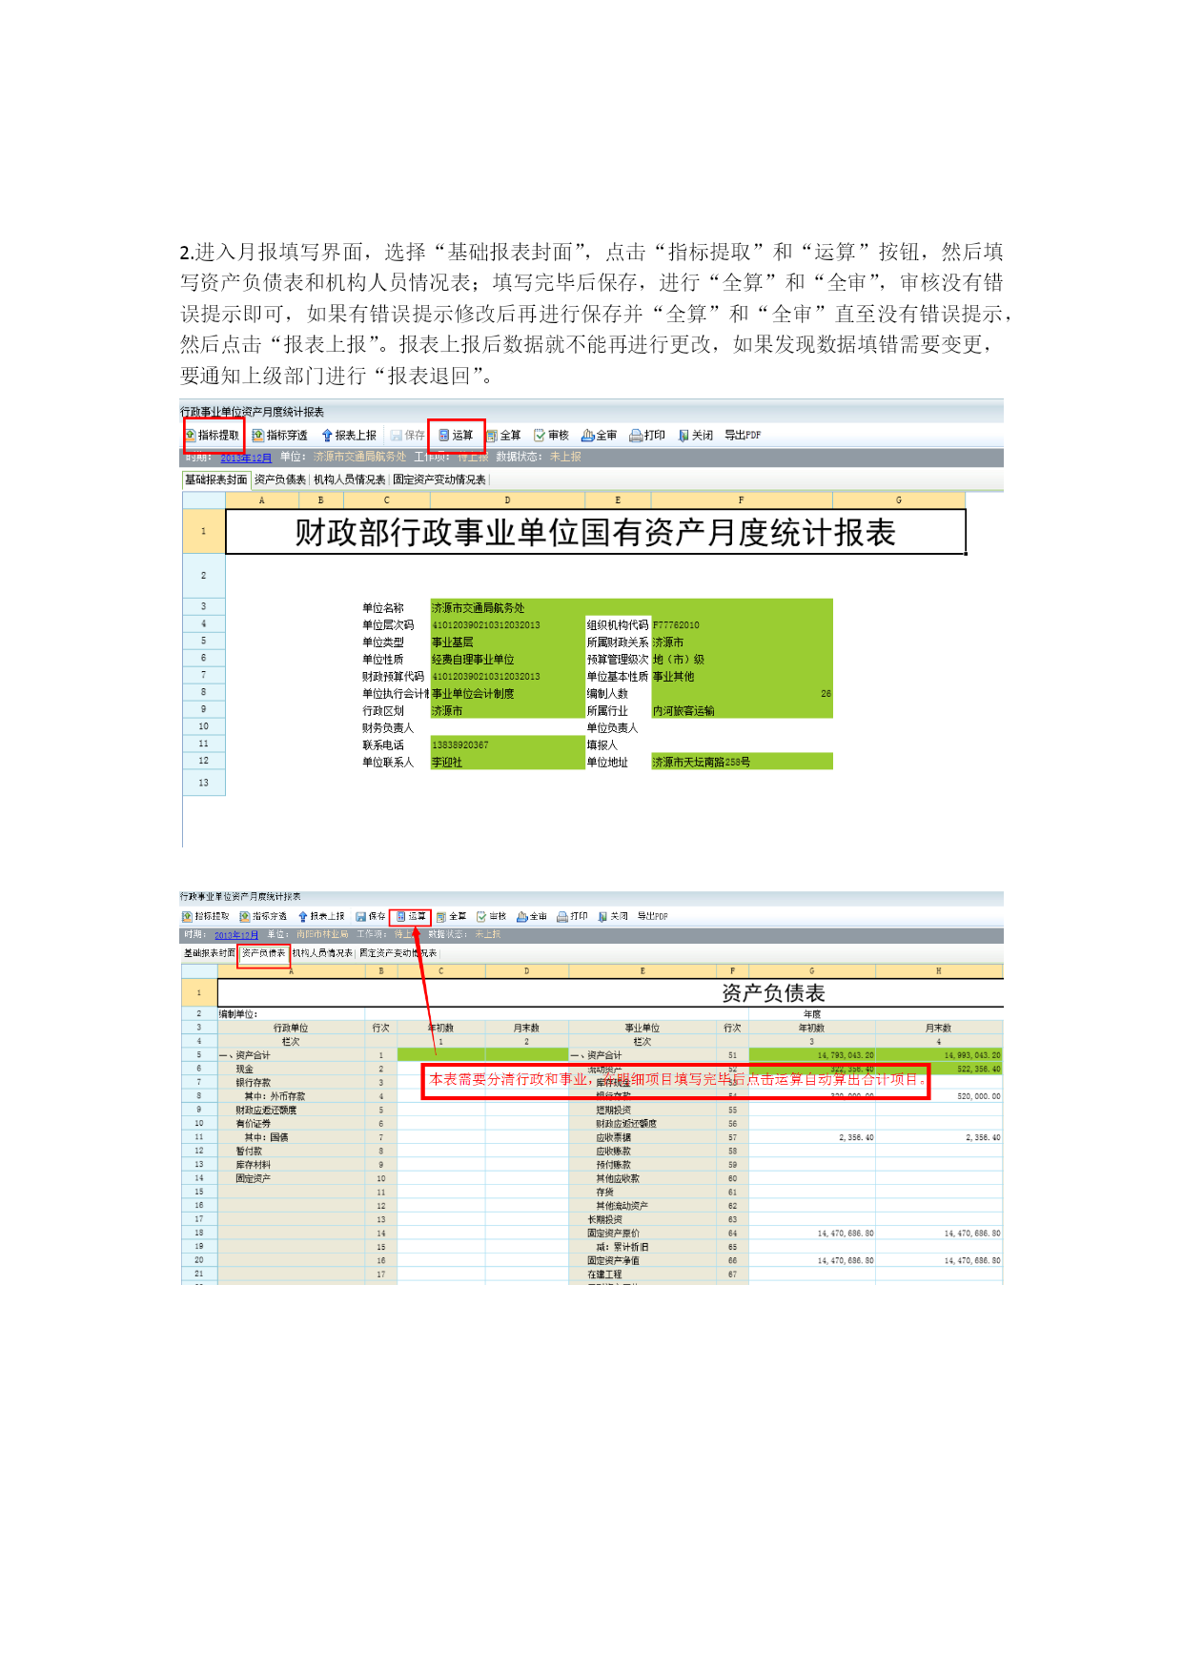Click 单位地址 cell 济源市天坛南路258号

coord(742,763)
